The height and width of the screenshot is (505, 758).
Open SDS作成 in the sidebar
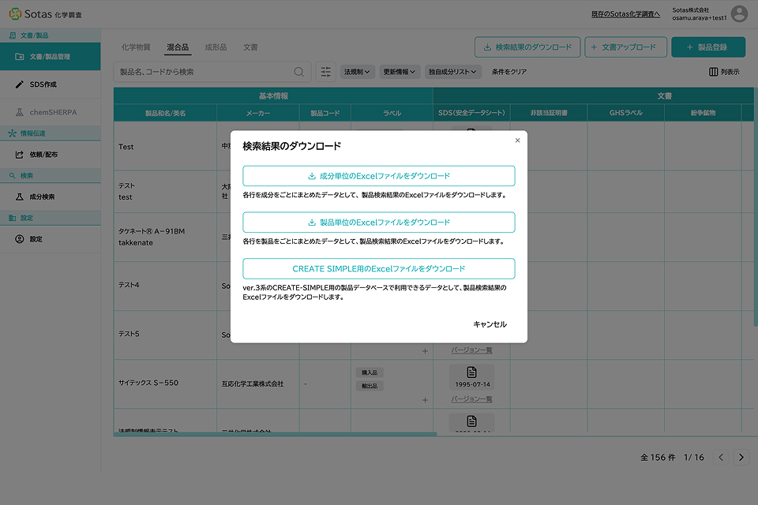pyautogui.click(x=43, y=84)
